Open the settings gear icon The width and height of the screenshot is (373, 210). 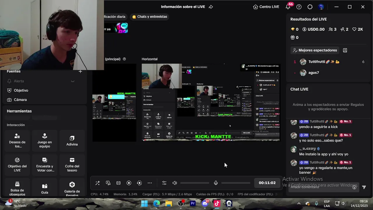click(310, 7)
